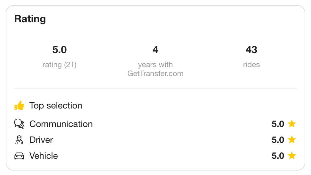The image size is (311, 175).
Task: Click the star beside Driver rating
Action: 291,139
